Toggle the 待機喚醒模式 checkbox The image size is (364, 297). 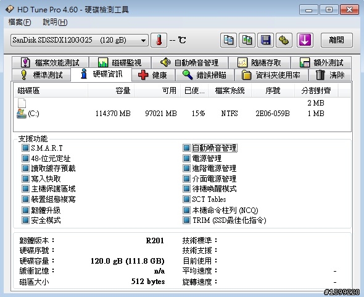[x=186, y=189]
